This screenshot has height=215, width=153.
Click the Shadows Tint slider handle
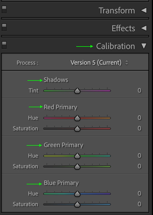click(77, 91)
